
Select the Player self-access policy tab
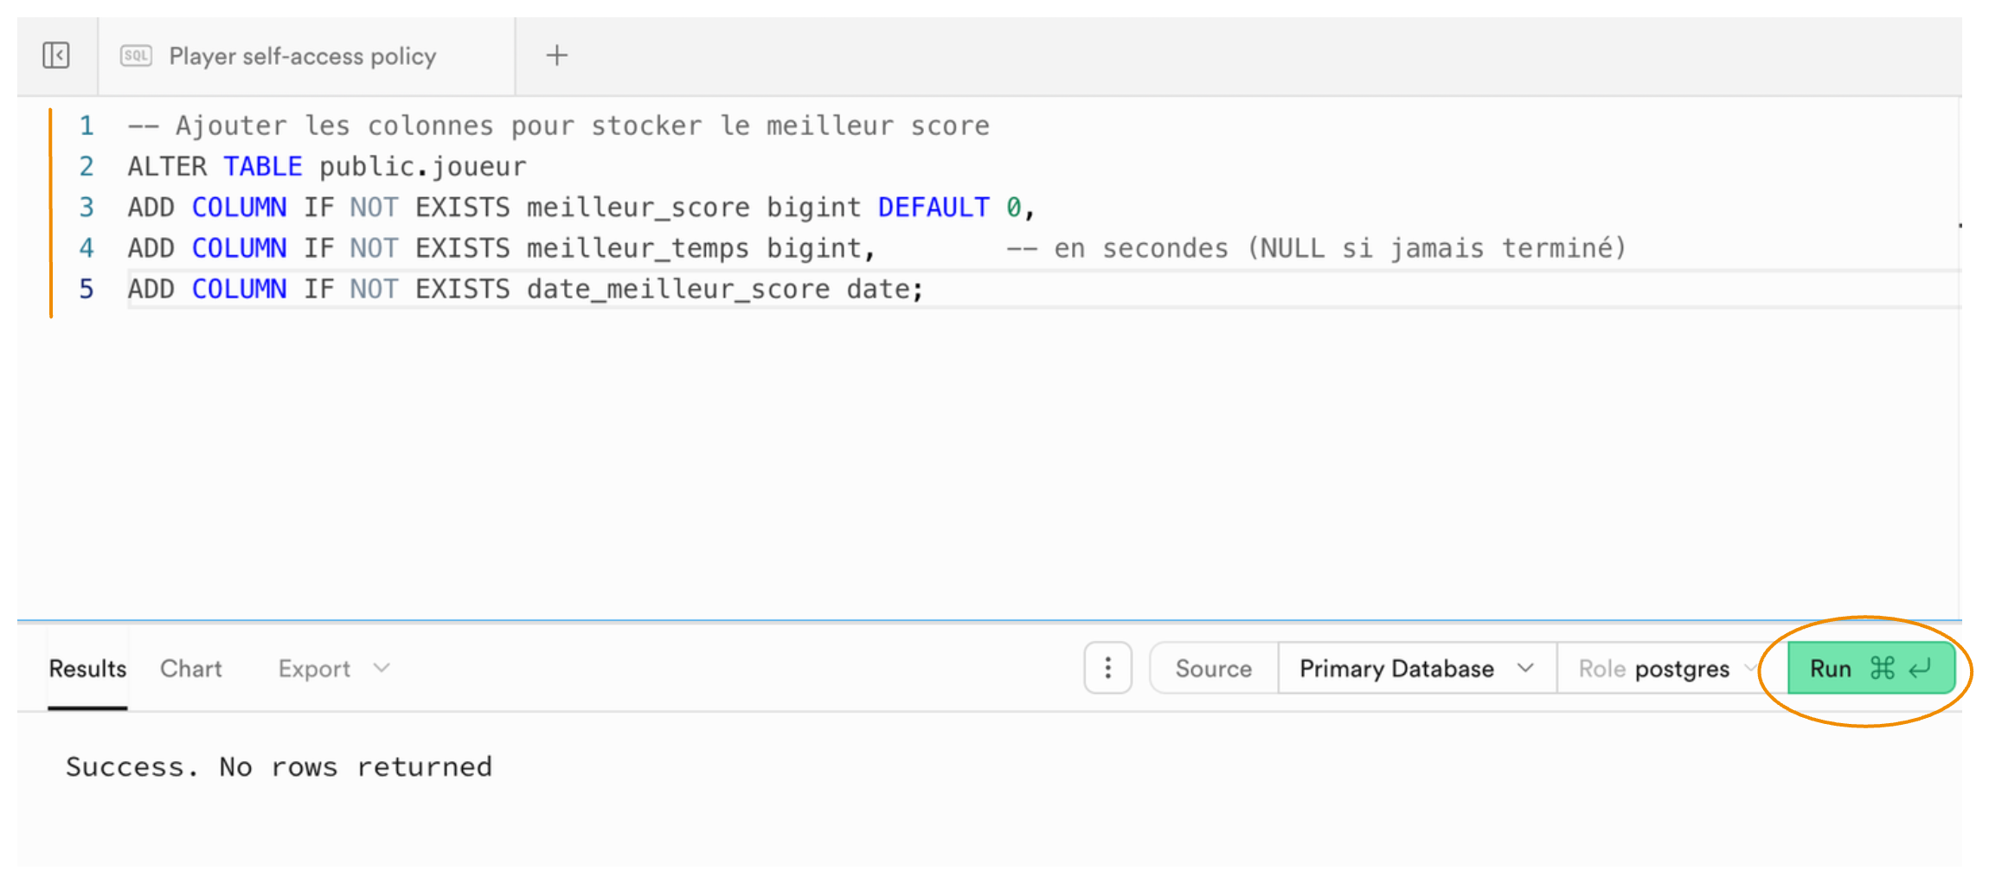point(303,56)
